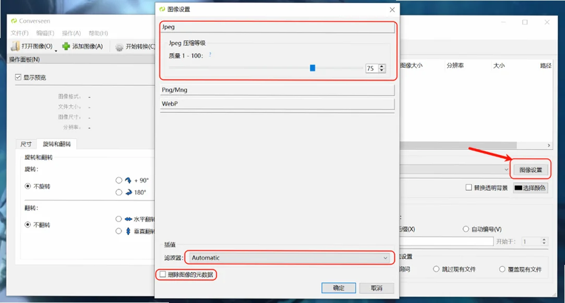This screenshot has height=303, width=565.
Task: Click the file list scrollbar right arrow
Action: click(x=549, y=145)
